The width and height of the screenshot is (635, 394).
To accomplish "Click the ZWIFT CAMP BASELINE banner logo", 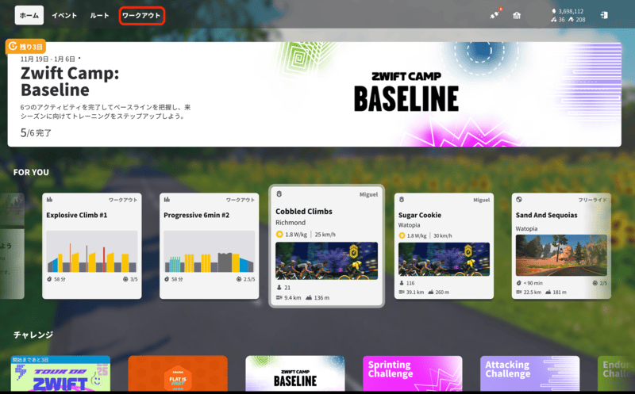I will [406, 92].
